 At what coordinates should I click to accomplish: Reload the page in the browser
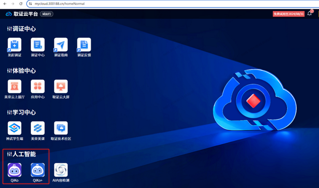click(x=21, y=3)
